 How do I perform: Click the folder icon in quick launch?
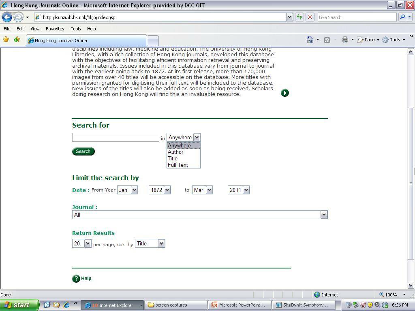(x=56, y=305)
